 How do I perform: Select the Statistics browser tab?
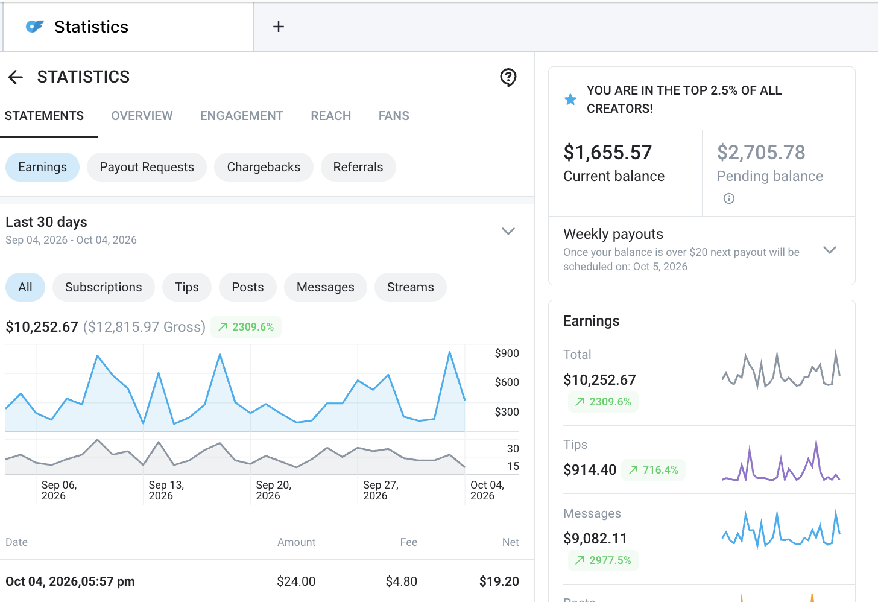click(x=128, y=27)
